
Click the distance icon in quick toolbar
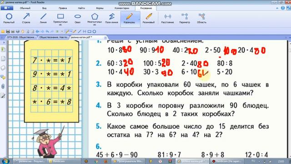[85, 31]
